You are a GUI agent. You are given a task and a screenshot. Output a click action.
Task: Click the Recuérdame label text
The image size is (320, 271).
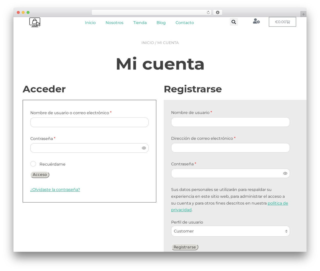[52, 164]
